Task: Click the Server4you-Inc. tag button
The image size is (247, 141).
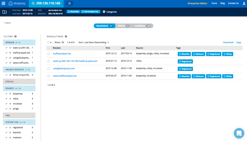Action: (90, 12)
